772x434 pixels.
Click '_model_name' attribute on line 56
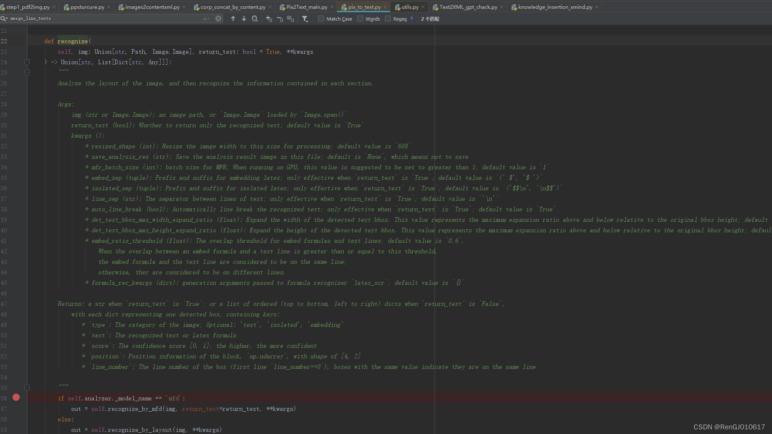click(x=133, y=398)
